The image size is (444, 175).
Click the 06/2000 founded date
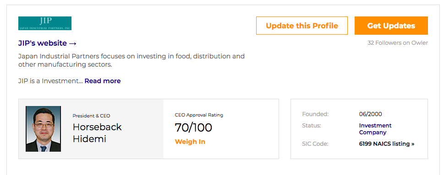[x=370, y=114]
